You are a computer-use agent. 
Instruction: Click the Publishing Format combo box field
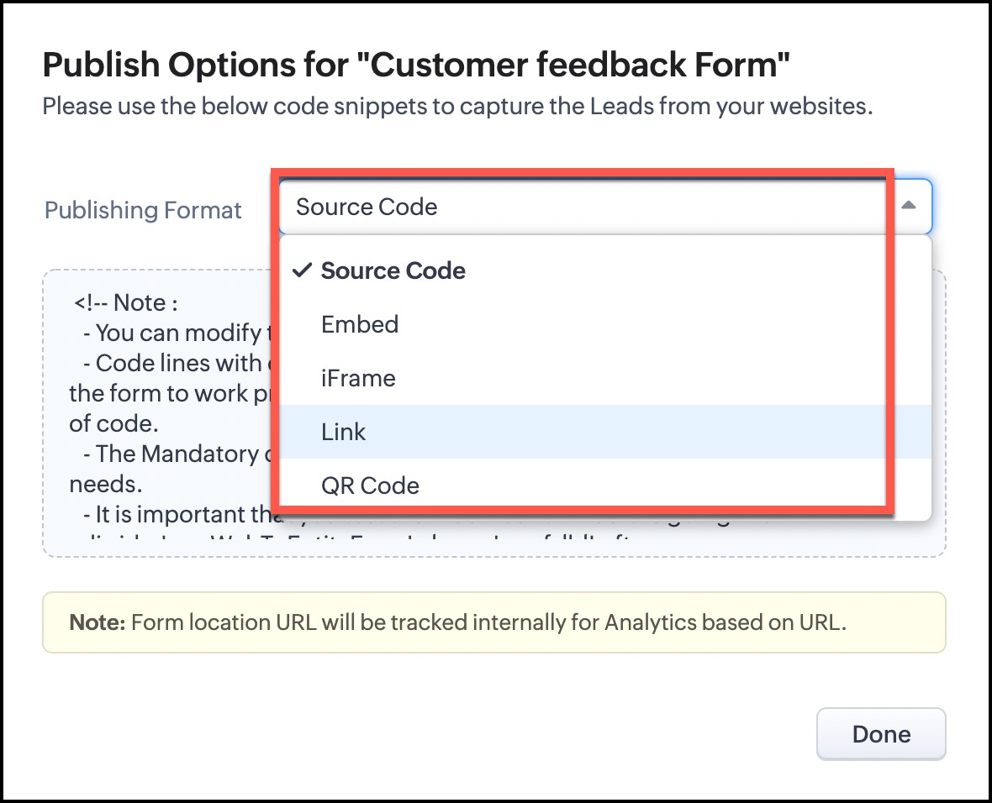[580, 207]
